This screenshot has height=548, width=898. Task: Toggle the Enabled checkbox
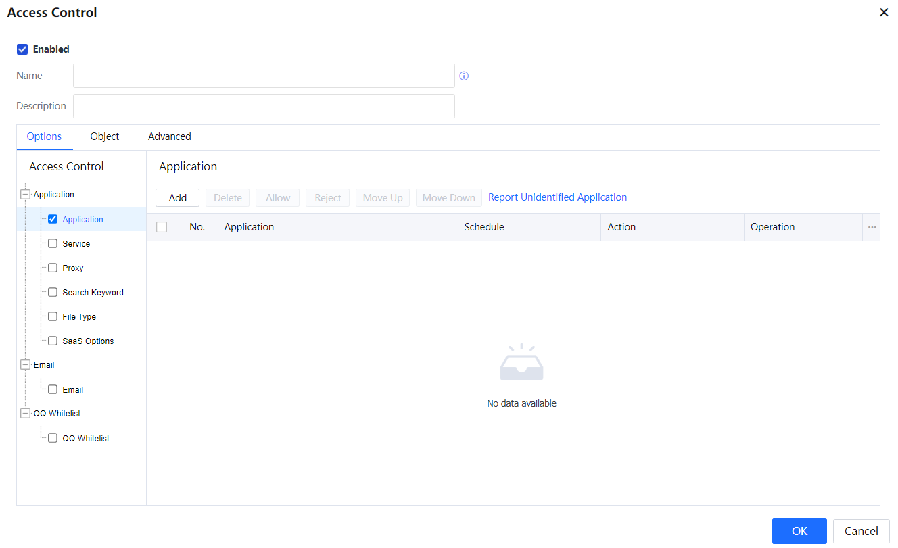click(x=22, y=49)
